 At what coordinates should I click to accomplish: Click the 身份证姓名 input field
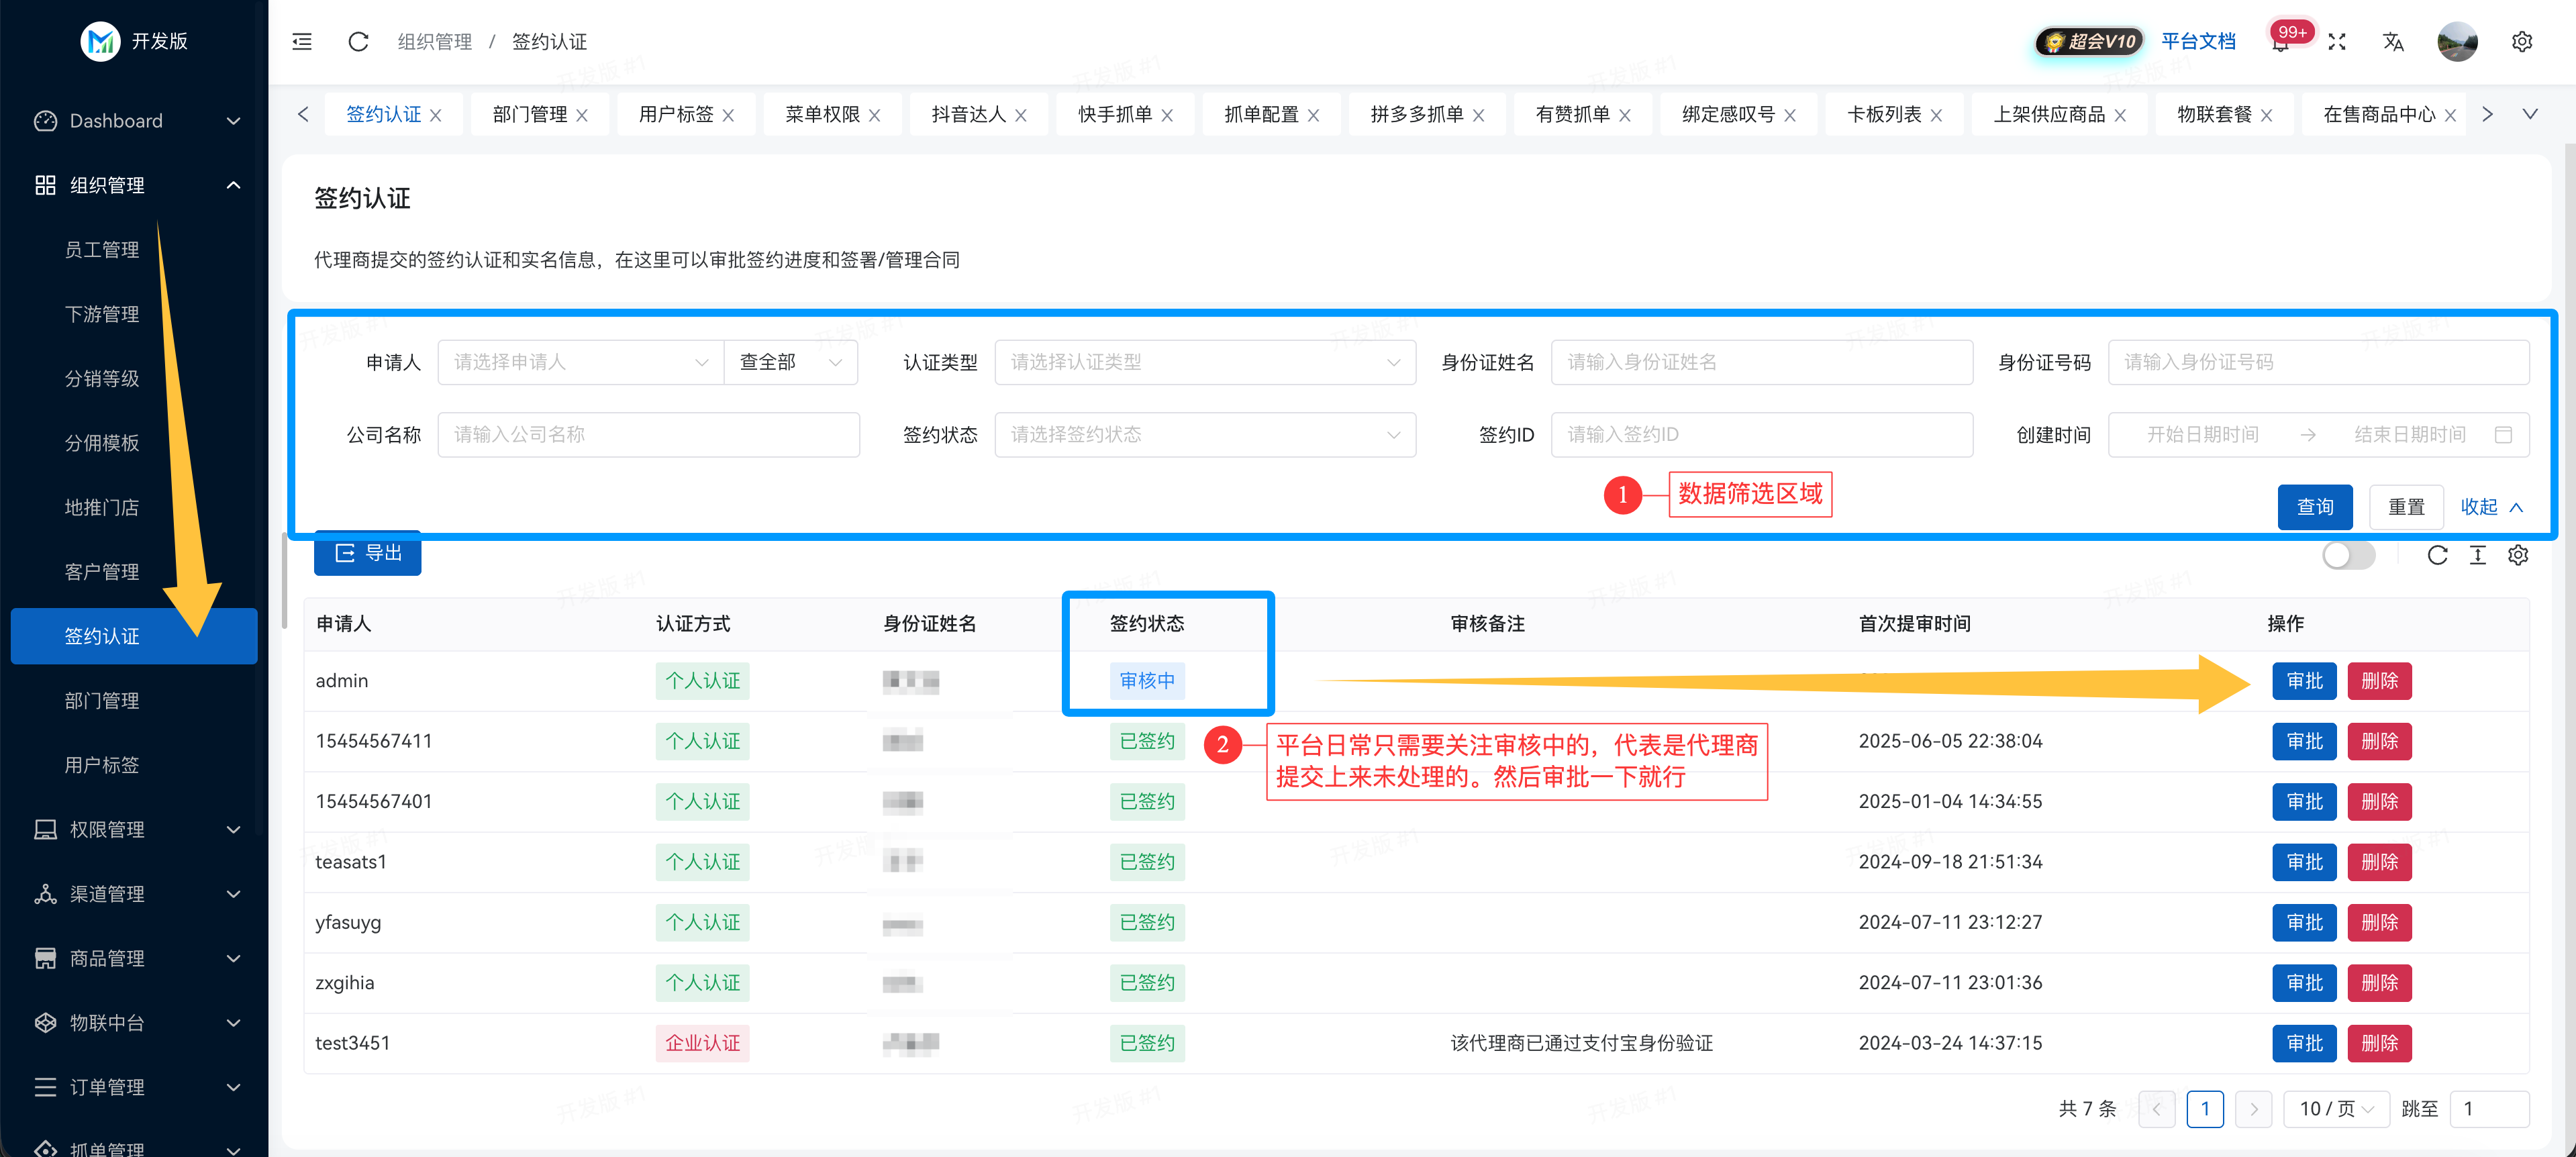point(1761,362)
